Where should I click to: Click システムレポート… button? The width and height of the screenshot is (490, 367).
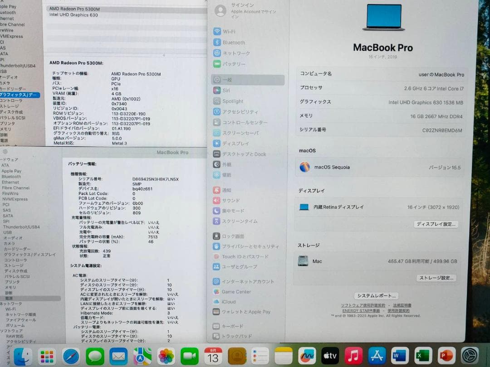(376, 295)
